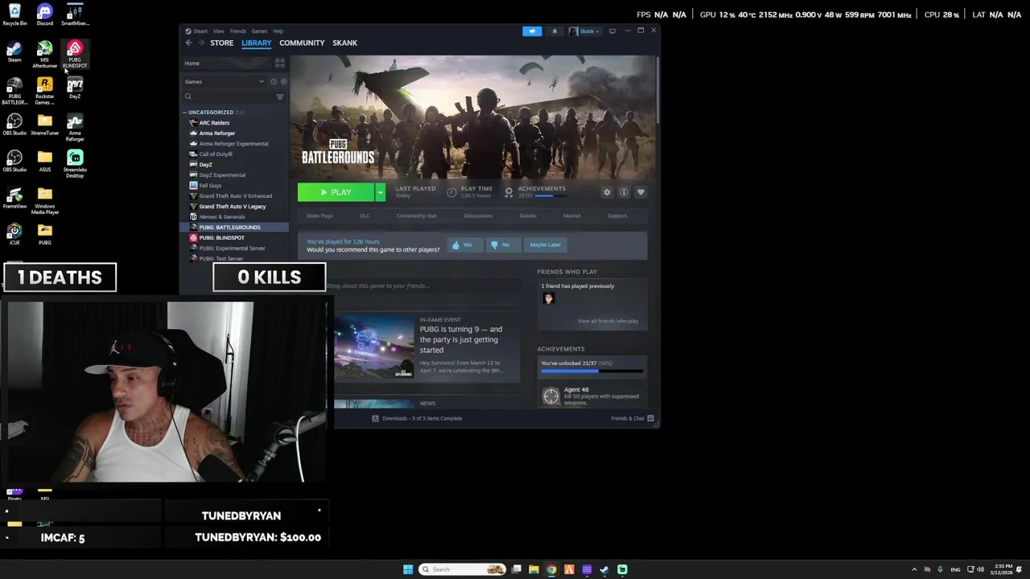Open the PUBG DLC page link
Image resolution: width=1030 pixels, height=579 pixels.
pyautogui.click(x=365, y=216)
